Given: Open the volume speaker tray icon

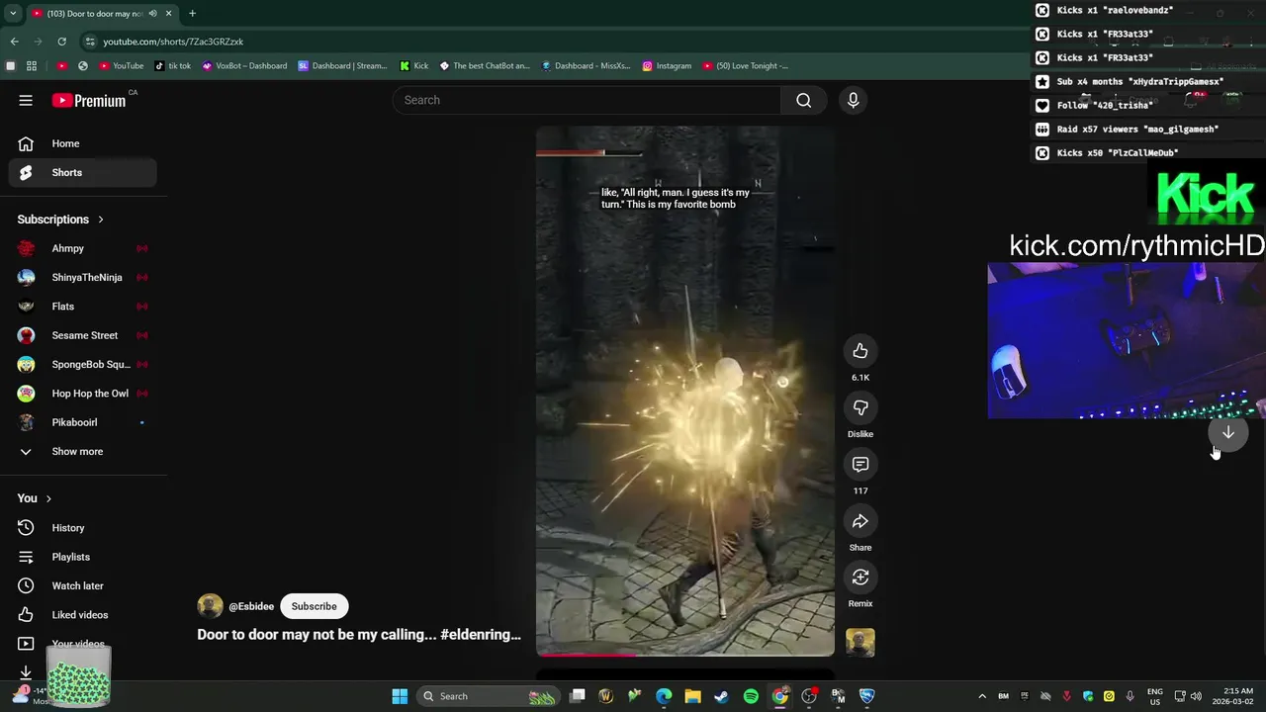Looking at the screenshot, I should coord(1196,696).
